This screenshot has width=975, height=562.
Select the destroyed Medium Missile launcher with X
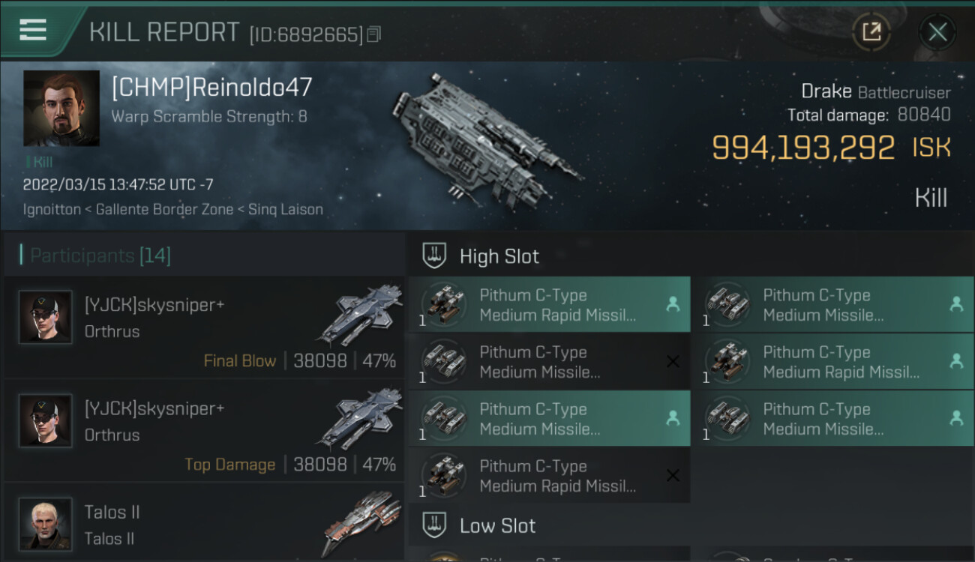point(550,362)
